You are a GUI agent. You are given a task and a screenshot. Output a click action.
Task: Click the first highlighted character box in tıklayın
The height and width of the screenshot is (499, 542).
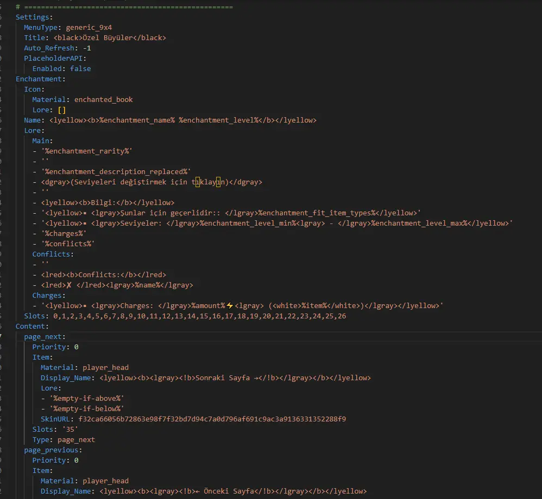197,182
